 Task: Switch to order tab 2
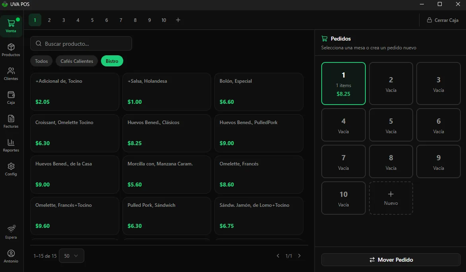(x=49, y=20)
